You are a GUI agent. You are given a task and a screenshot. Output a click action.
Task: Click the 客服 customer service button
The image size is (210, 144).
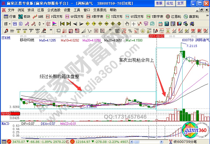point(159,3)
